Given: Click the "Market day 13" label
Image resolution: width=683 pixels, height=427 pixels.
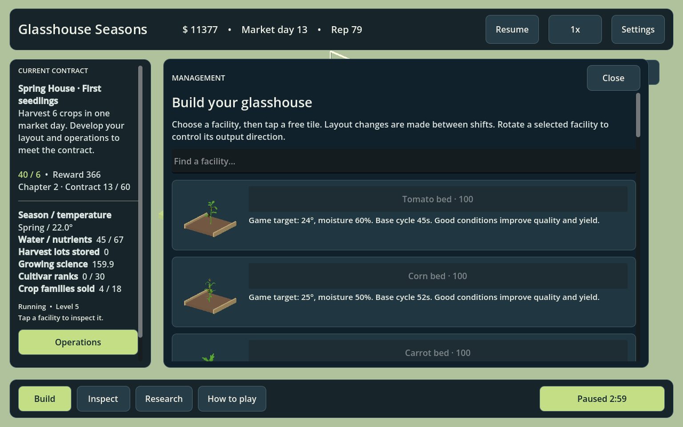Looking at the screenshot, I should [x=274, y=30].
